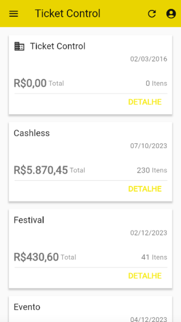This screenshot has width=181, height=322.
Task: Click the building icon beside Ticket Control
Action: [19, 46]
